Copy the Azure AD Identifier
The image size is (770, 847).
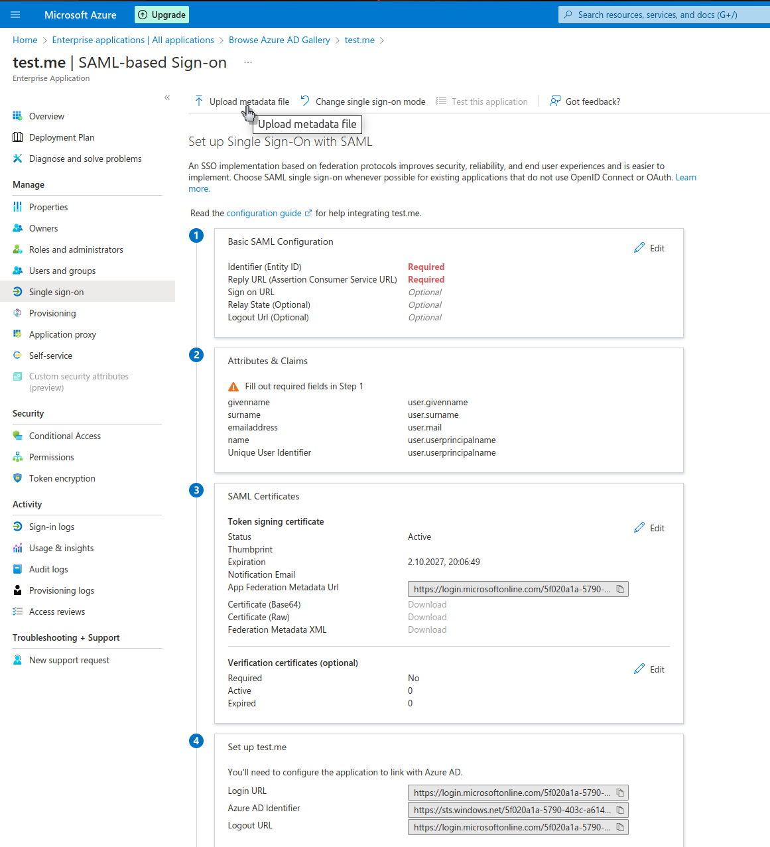click(620, 810)
